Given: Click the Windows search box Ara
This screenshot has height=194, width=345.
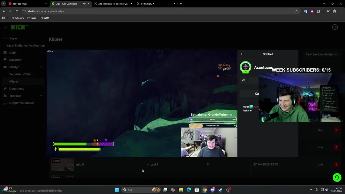Looking at the screenshot, I should (x=141, y=190).
